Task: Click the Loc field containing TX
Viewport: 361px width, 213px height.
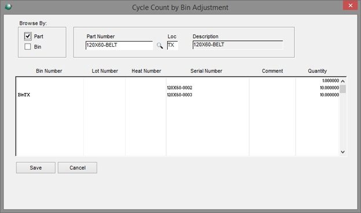Action: [172, 45]
